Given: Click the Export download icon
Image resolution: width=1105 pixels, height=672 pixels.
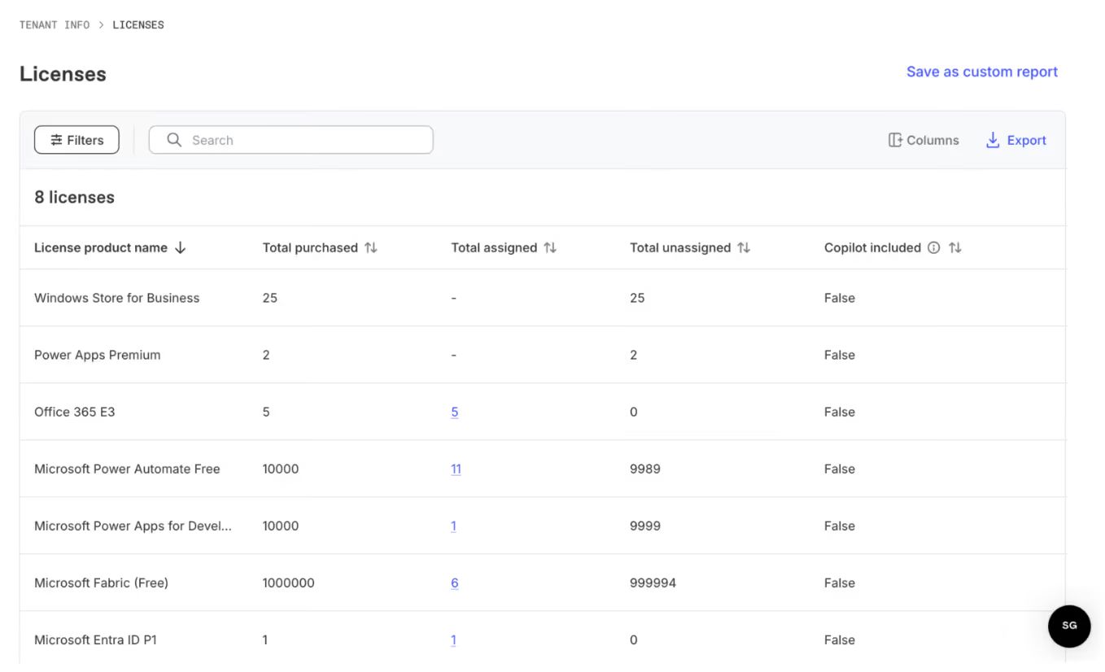Looking at the screenshot, I should click(x=992, y=140).
